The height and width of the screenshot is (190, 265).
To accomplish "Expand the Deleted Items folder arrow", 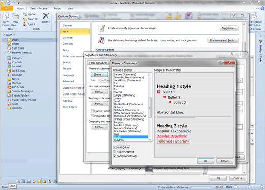I will [x=6, y=53].
